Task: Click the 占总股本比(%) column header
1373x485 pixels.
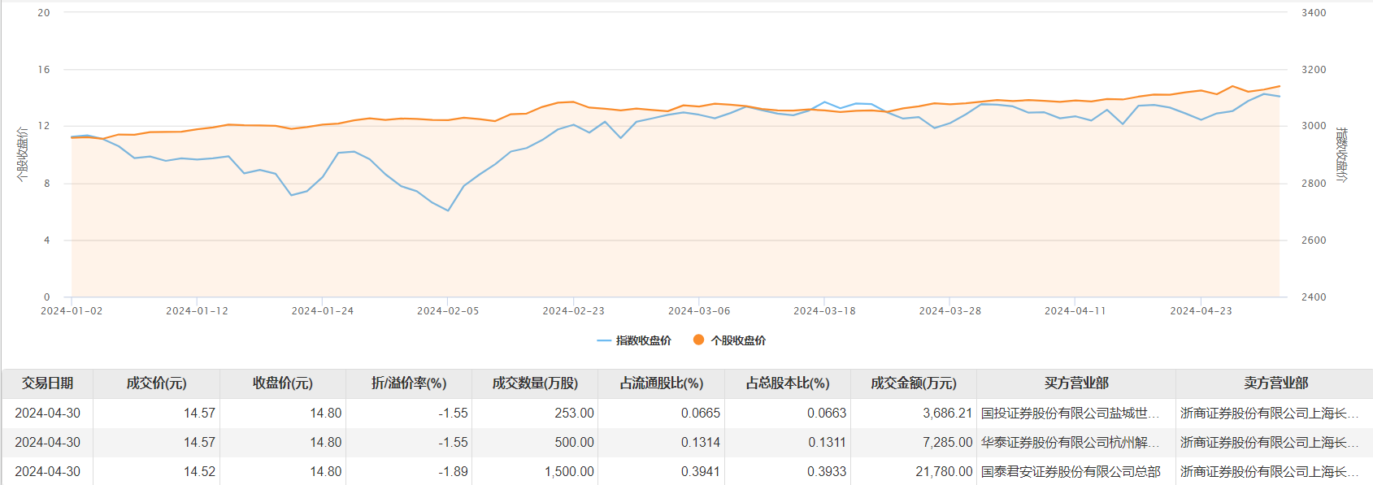Action: click(x=788, y=383)
